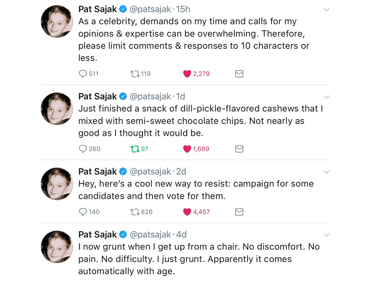Image resolution: width=377 pixels, height=281 pixels.
Task: Reply to the campaign and vote tweet
Action: (83, 212)
